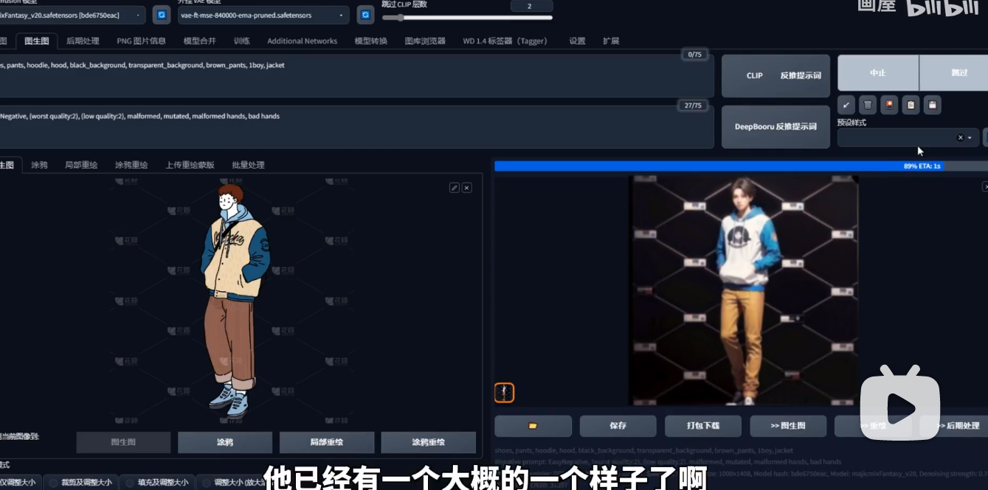988x490 pixels.
Task: Skip current image with the 跳过 button
Action: tap(954, 73)
